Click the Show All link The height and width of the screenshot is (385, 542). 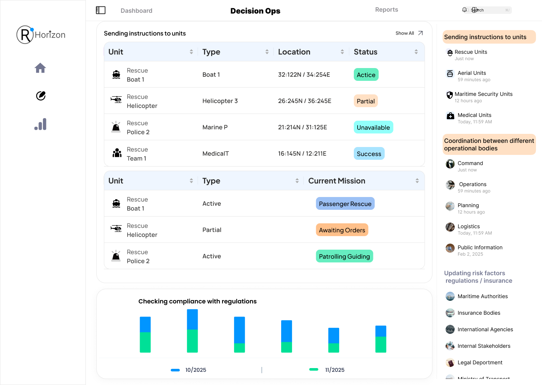[405, 33]
